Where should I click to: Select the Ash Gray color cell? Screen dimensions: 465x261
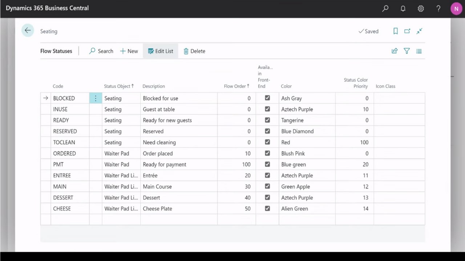click(307, 98)
